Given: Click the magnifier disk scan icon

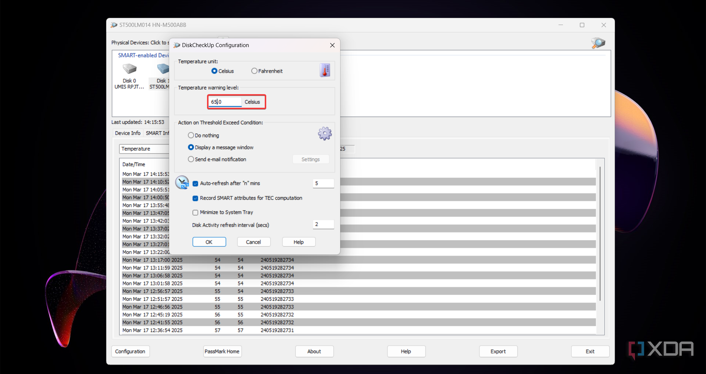Looking at the screenshot, I should 598,43.
